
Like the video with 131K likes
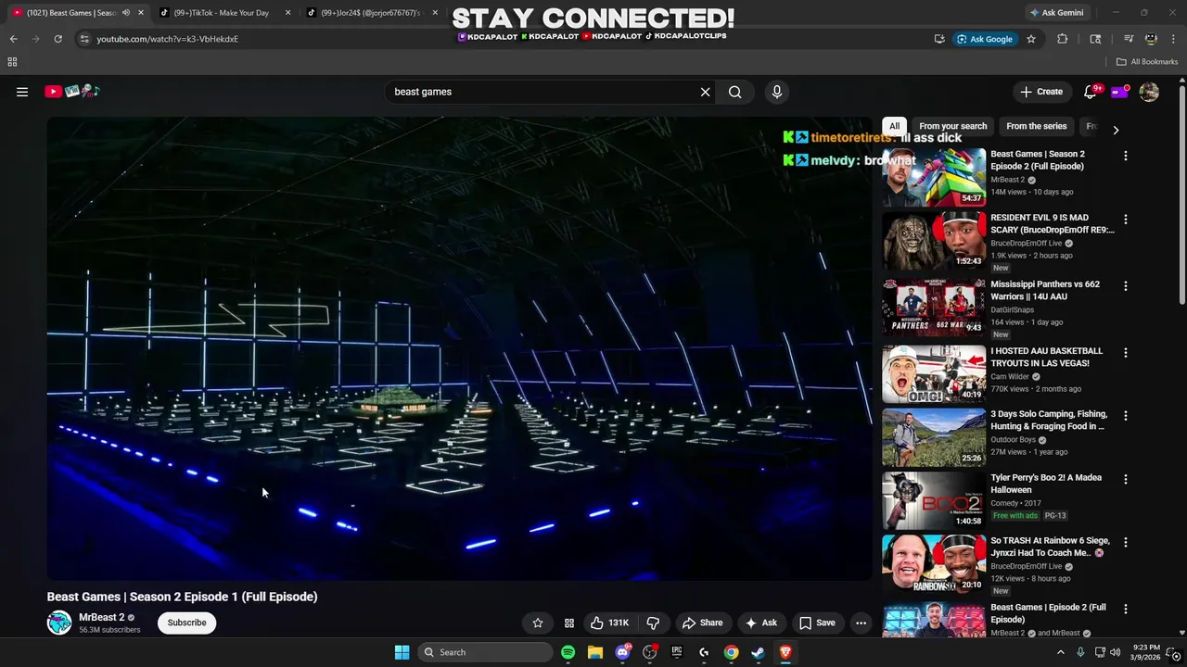point(610,623)
